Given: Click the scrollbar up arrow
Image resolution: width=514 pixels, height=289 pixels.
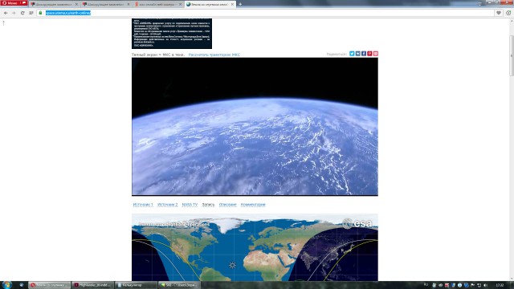Looking at the screenshot, I should point(512,21).
